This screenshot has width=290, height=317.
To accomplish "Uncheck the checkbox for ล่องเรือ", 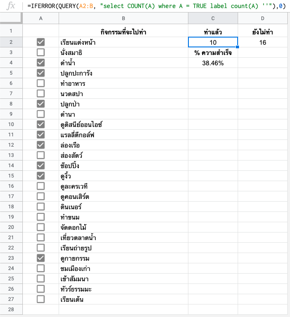I will [41, 145].
